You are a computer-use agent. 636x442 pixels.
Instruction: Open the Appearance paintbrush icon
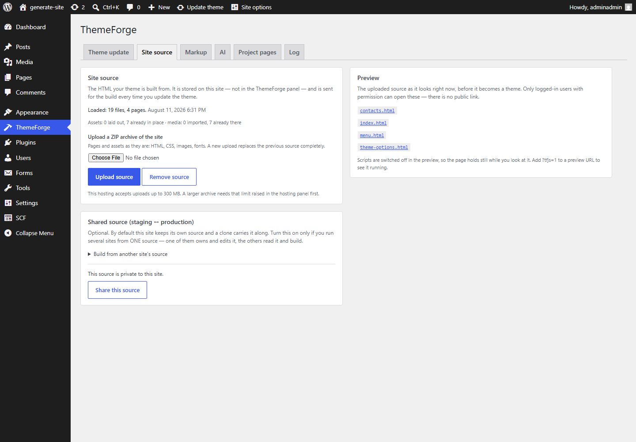8,112
